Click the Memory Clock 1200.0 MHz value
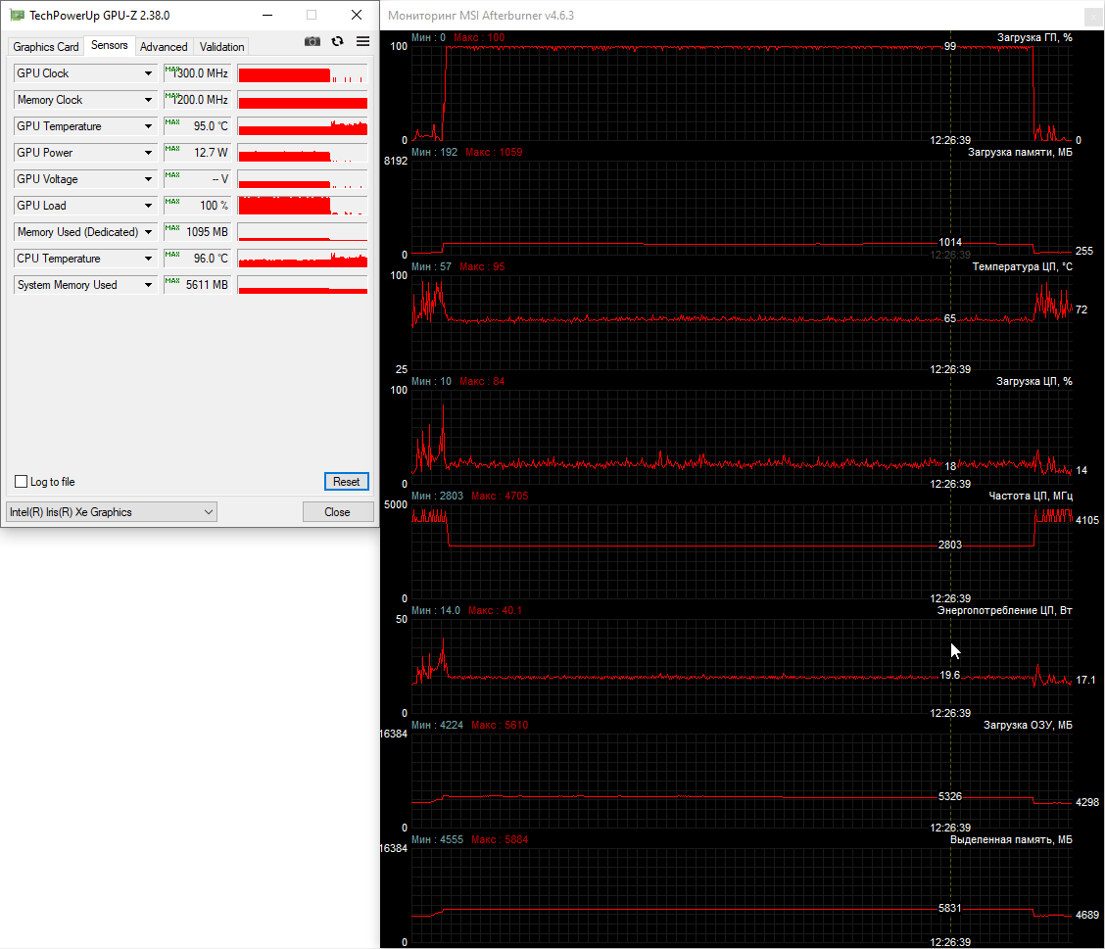Screen dimensions: 1105x949 (197, 100)
